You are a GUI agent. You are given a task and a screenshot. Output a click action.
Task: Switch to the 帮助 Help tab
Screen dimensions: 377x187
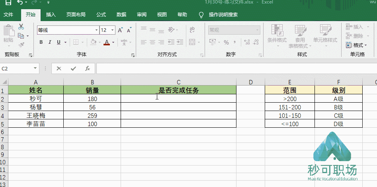(x=182, y=15)
